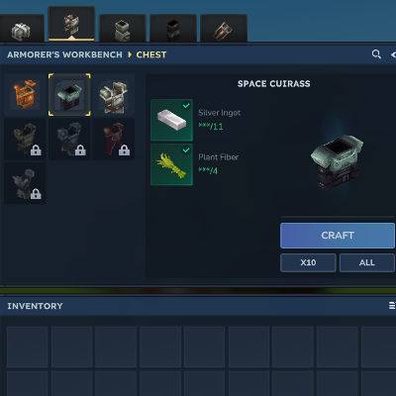Click the first locked chest recipe
Image resolution: width=396 pixels, height=396 pixels.
pyautogui.click(x=25, y=140)
